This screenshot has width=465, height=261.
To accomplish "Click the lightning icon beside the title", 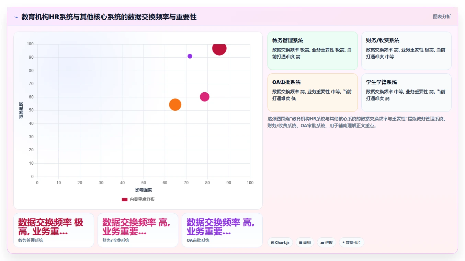I will 16,17.
